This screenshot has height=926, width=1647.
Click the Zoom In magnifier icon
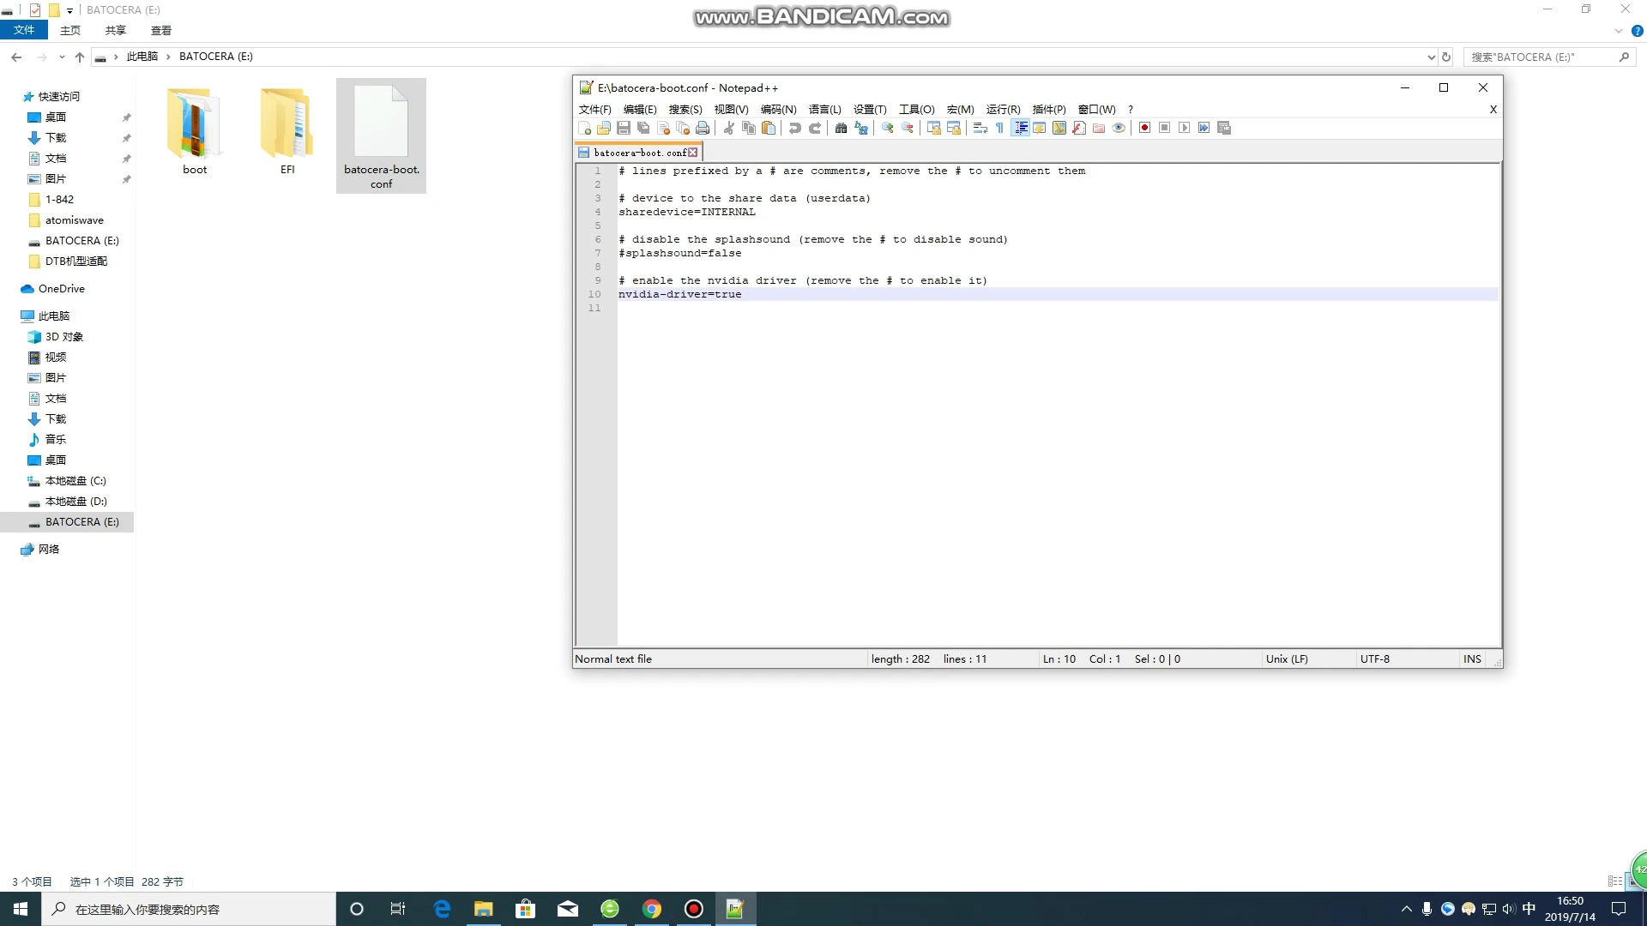coord(888,128)
